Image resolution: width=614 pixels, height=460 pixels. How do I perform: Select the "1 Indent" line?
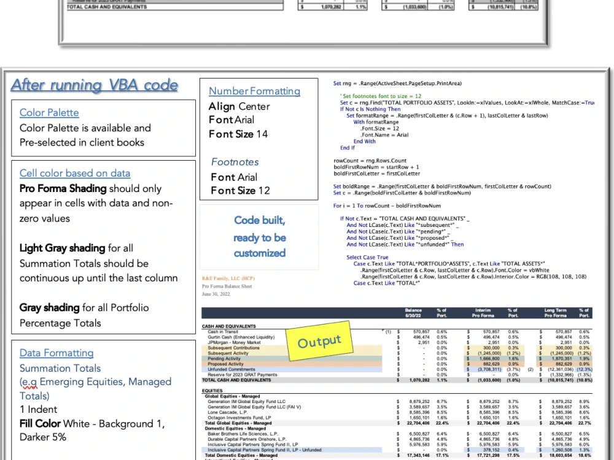point(38,410)
